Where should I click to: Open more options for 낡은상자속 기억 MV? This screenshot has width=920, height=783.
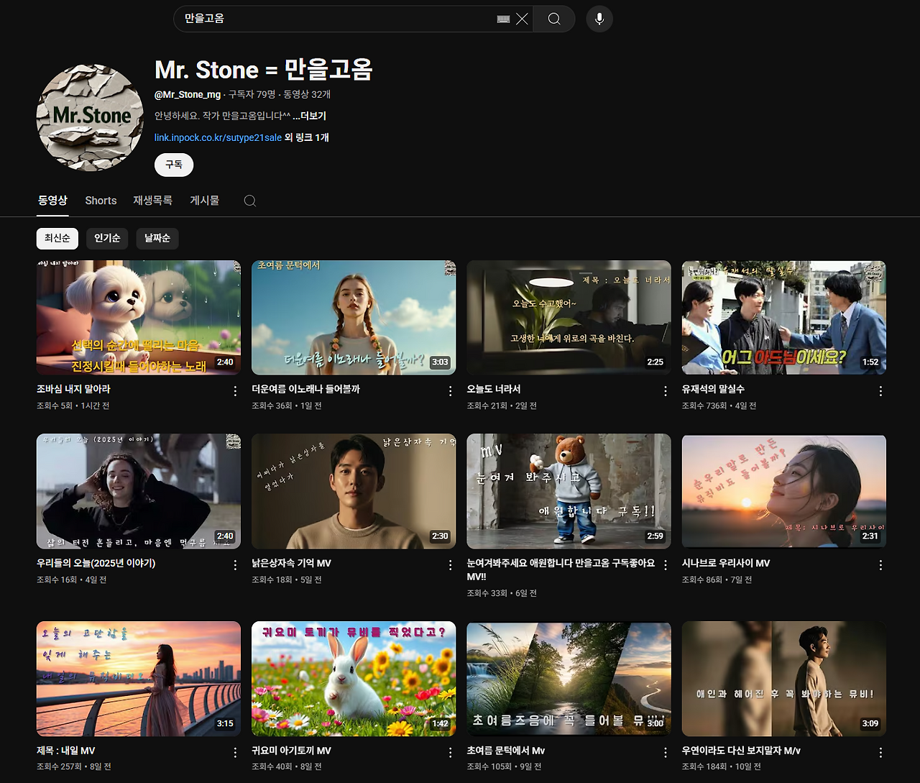pyautogui.click(x=451, y=565)
